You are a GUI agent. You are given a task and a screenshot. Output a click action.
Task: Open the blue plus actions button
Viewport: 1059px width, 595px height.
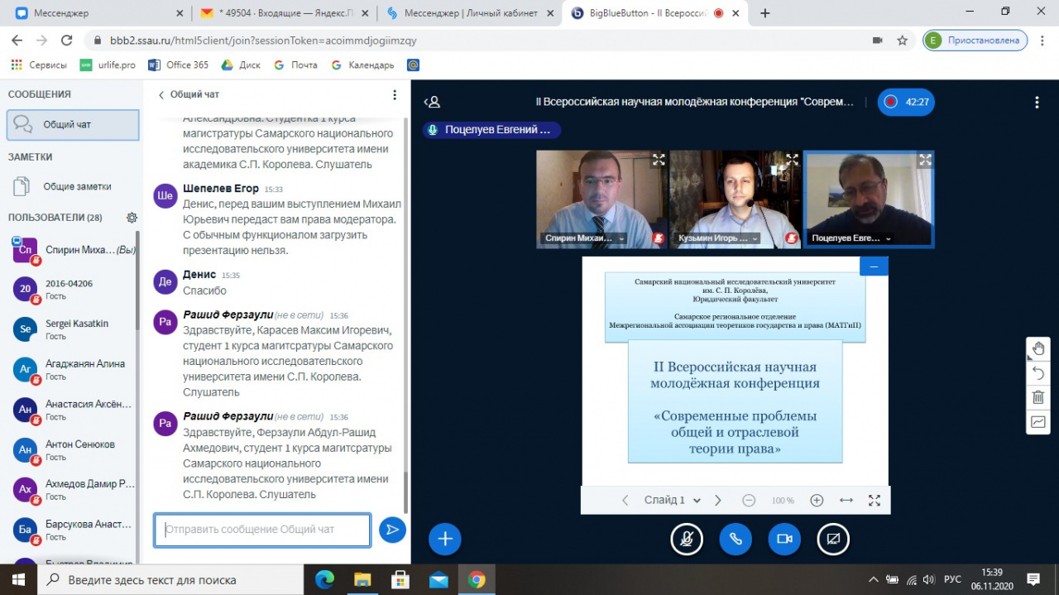pos(444,539)
